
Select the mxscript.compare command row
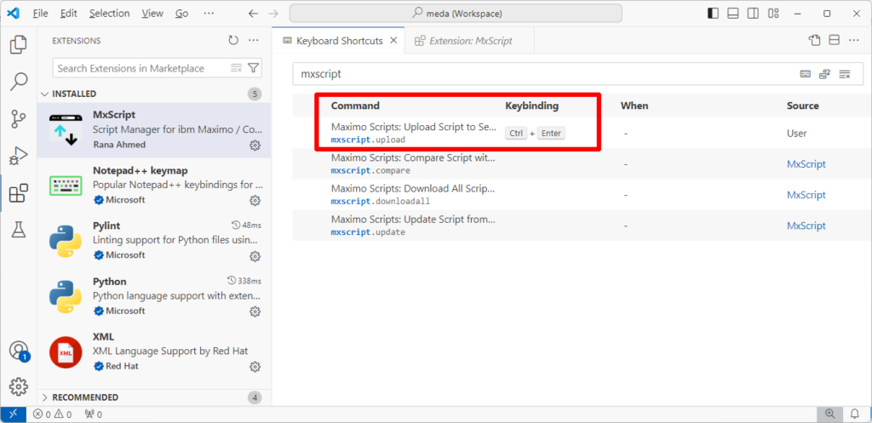pyautogui.click(x=582, y=164)
